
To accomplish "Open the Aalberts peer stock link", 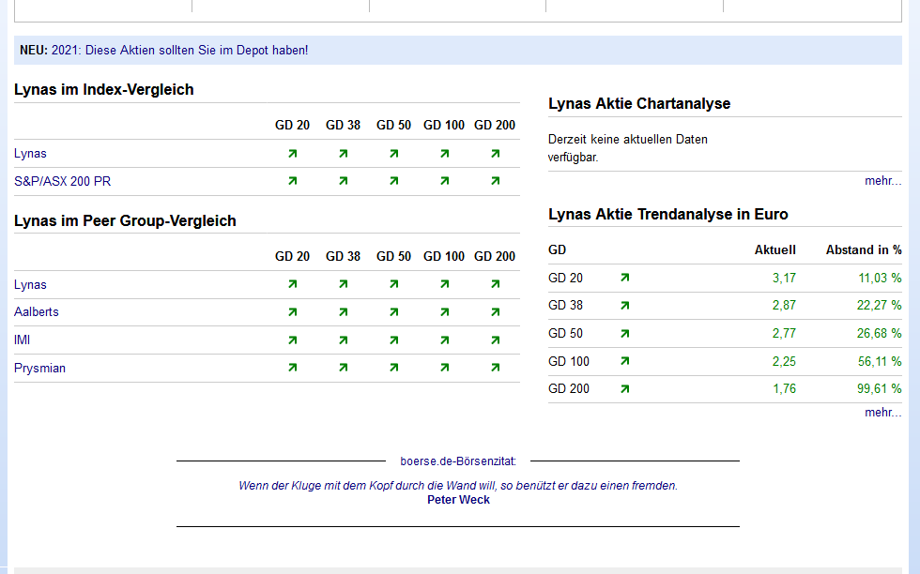I will [37, 312].
